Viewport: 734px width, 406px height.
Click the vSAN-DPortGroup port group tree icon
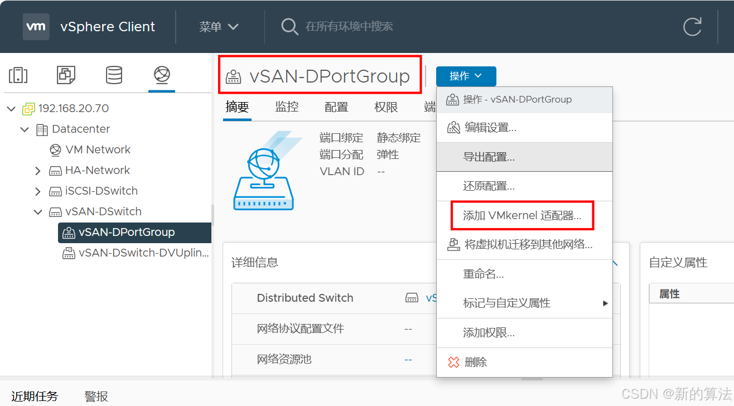(x=69, y=233)
